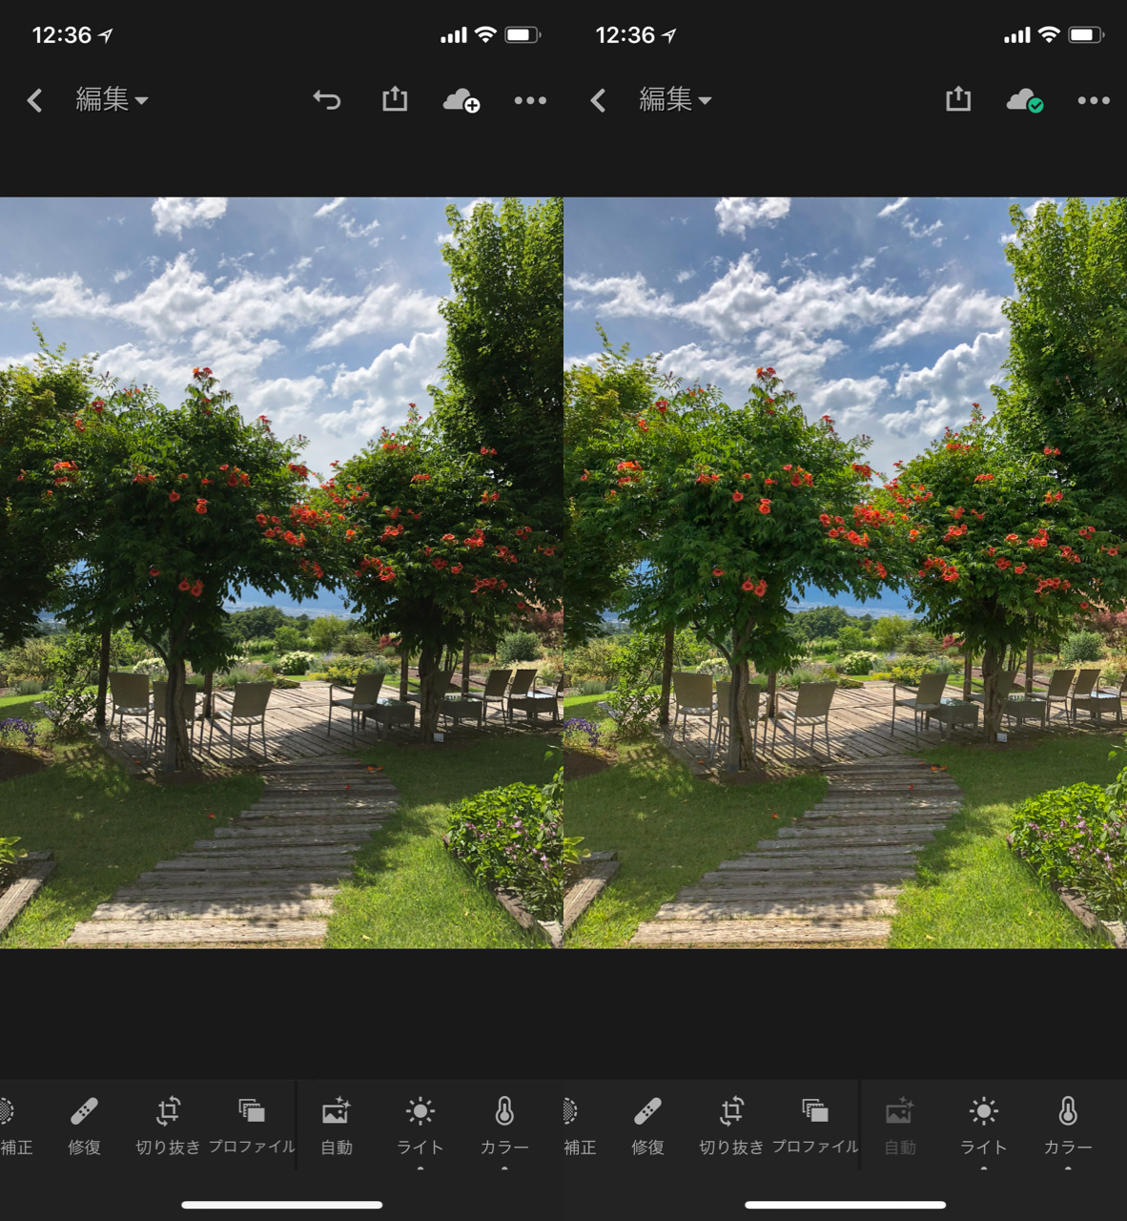This screenshot has width=1127, height=1221.
Task: Select 修復 healing tool on right phone
Action: pos(647,1127)
